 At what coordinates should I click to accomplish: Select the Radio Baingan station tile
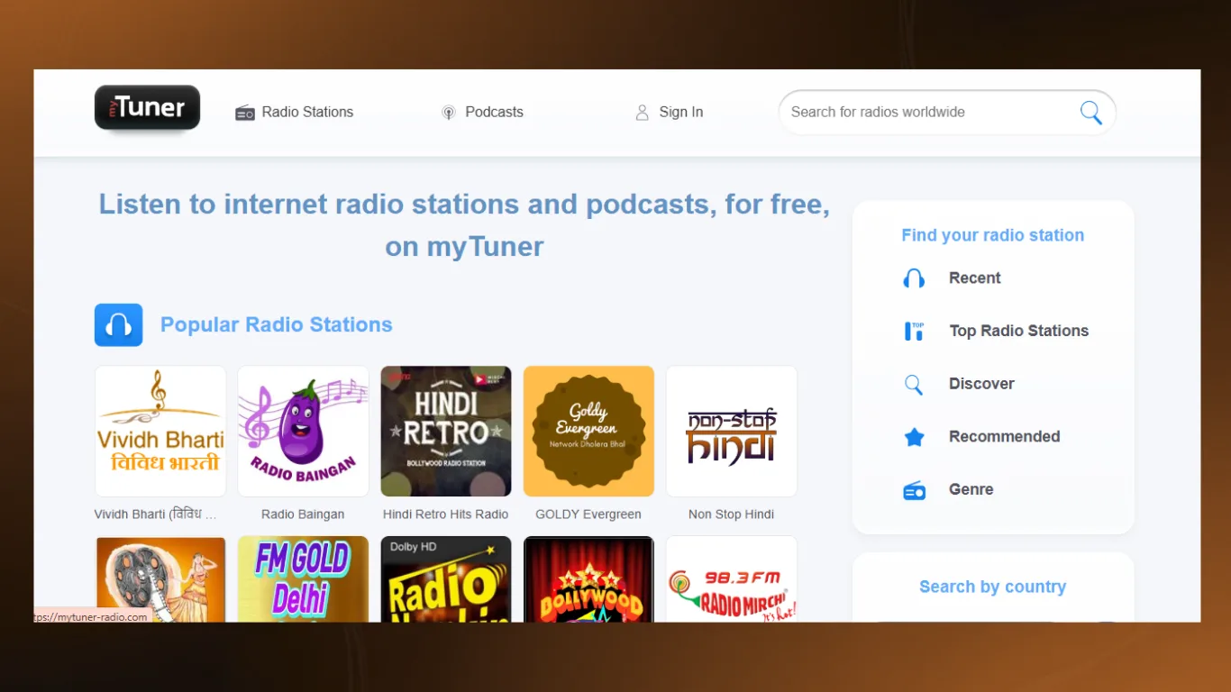(x=303, y=431)
